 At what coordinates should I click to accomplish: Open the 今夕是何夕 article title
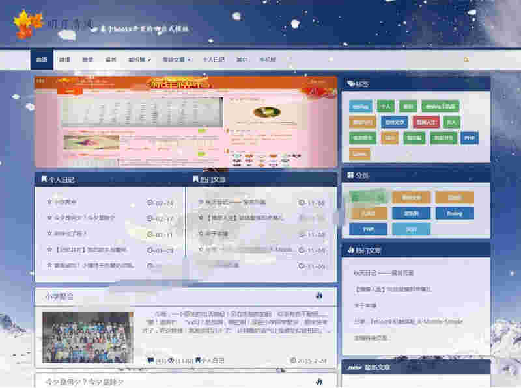tap(84, 382)
